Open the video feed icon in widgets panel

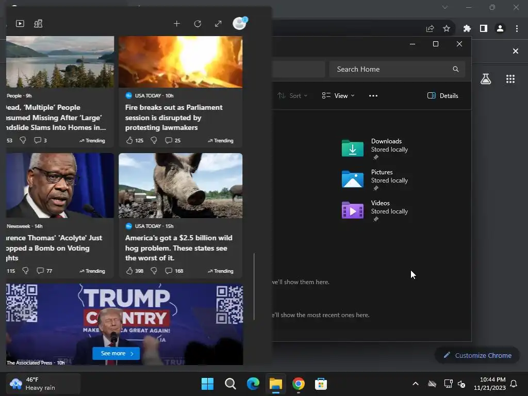[20, 24]
